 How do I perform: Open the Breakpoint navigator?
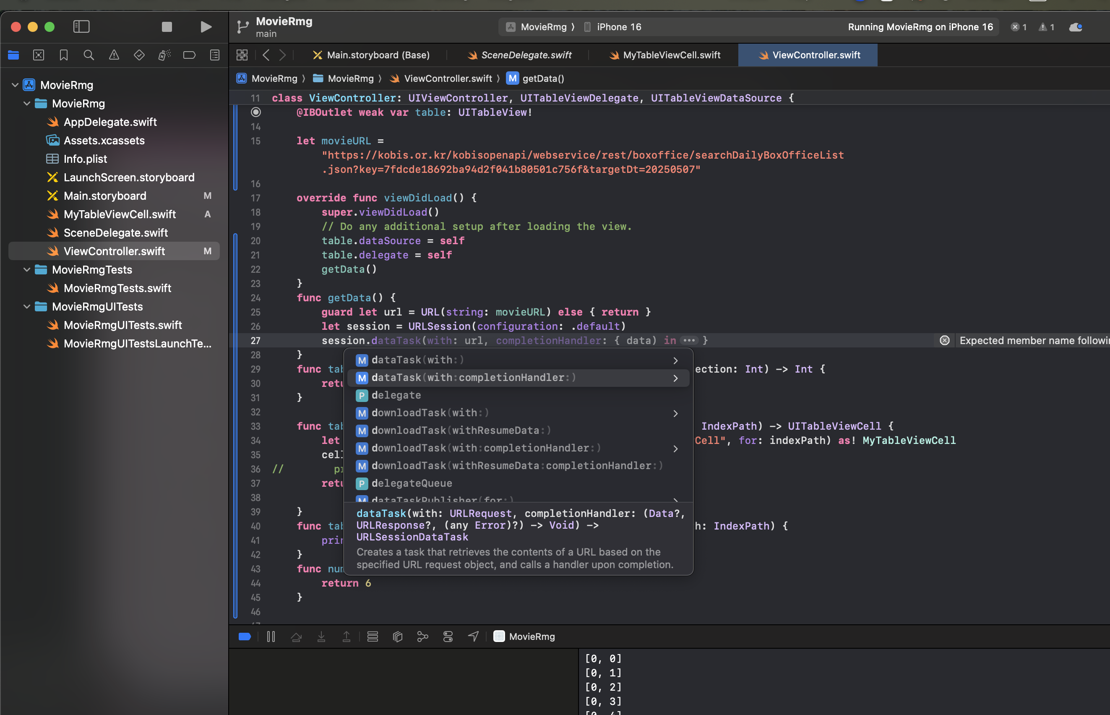click(x=189, y=55)
